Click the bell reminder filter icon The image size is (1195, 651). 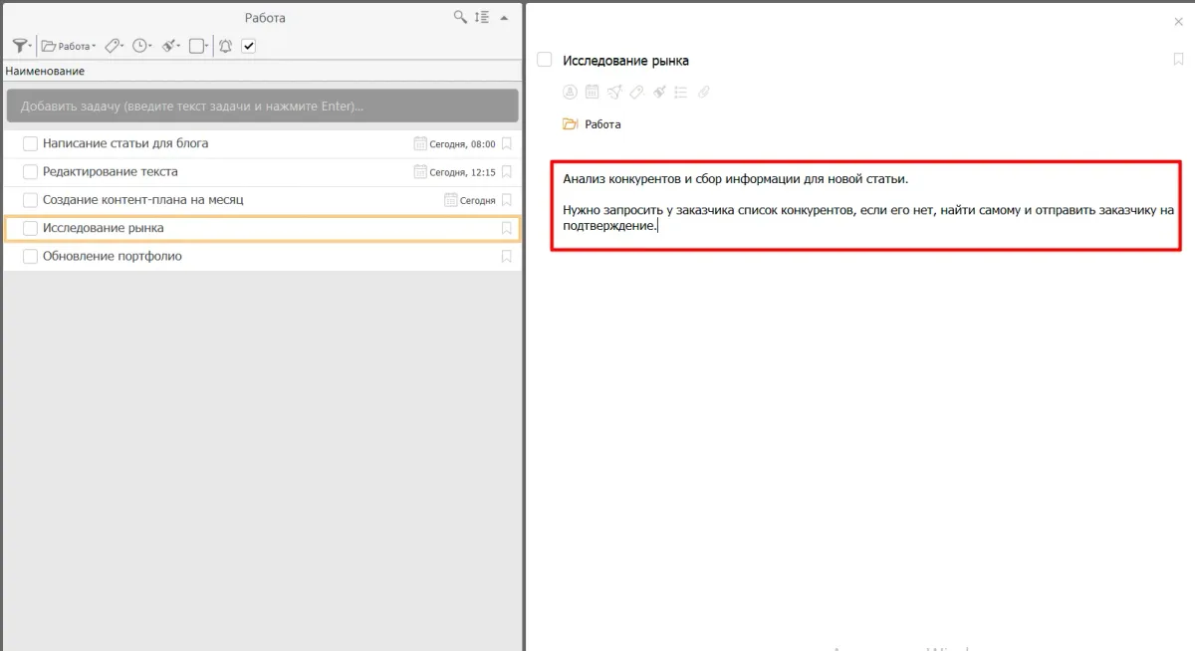[x=225, y=46]
